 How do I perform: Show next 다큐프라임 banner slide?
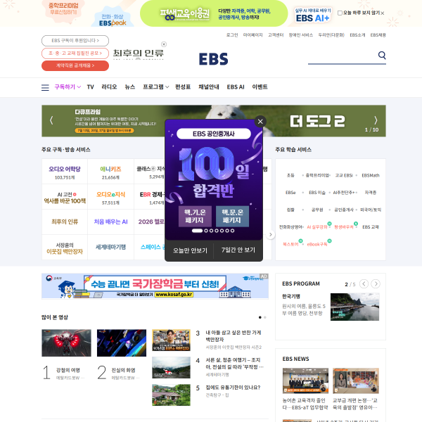(x=376, y=120)
